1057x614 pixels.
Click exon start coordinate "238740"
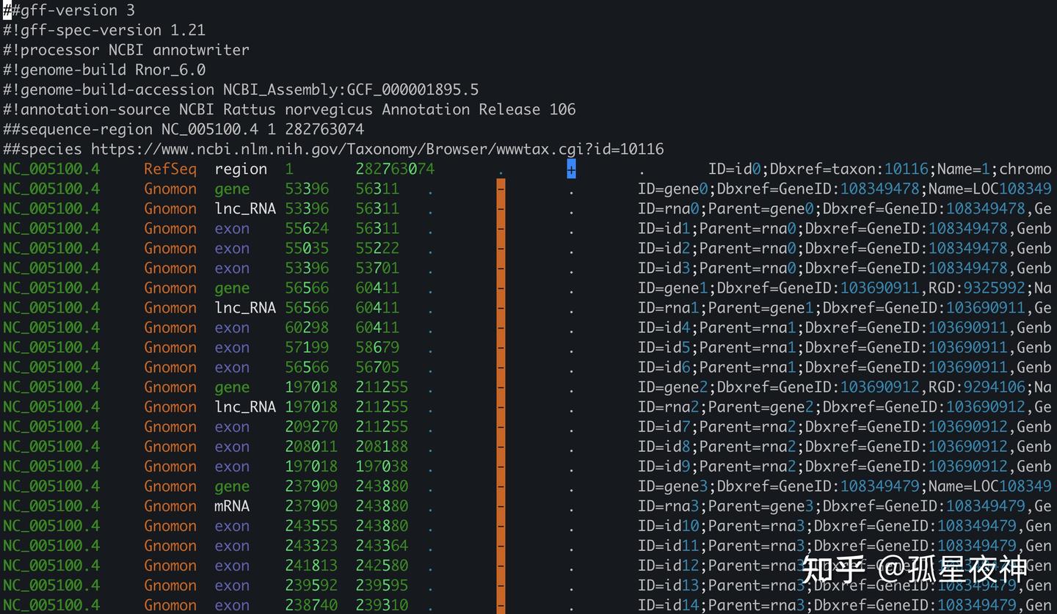(x=311, y=604)
